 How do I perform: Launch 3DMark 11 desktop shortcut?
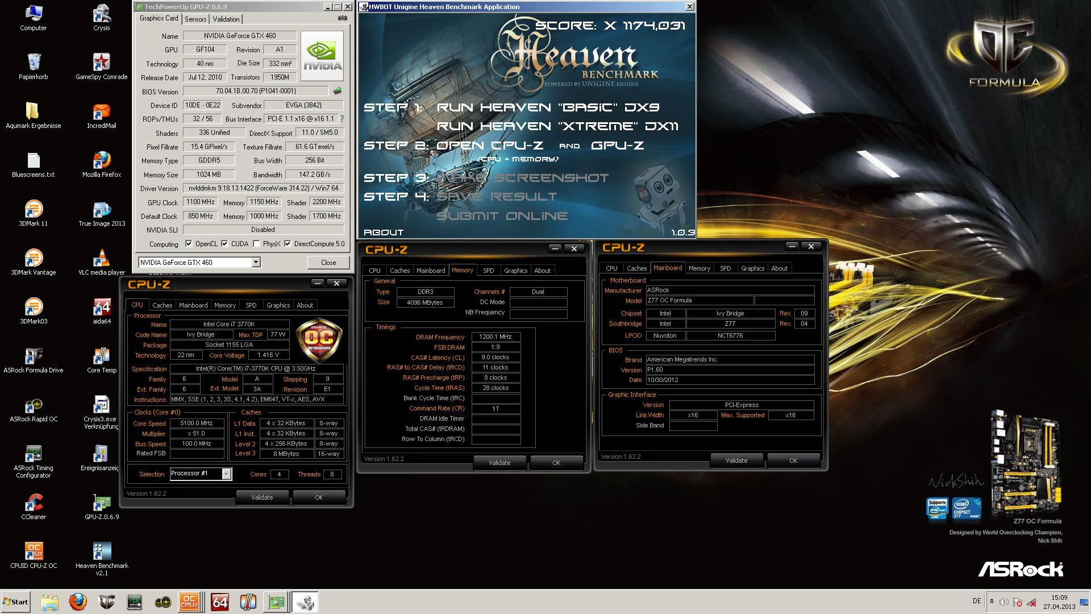pyautogui.click(x=34, y=213)
